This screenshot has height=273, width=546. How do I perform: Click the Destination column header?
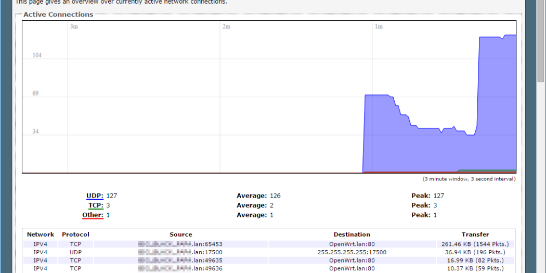point(352,235)
